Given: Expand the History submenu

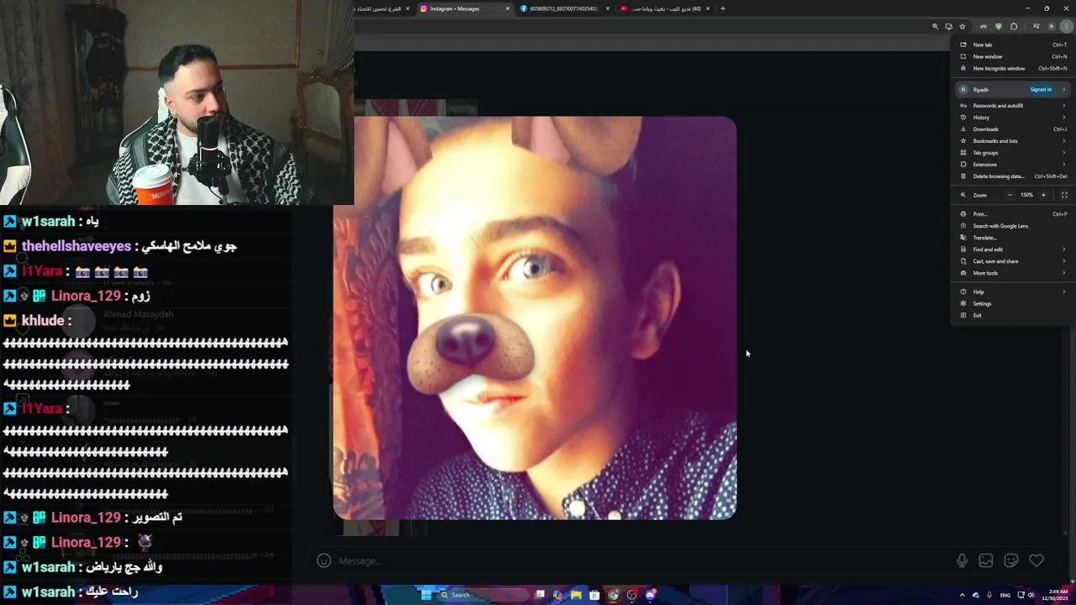Looking at the screenshot, I should (x=1013, y=118).
